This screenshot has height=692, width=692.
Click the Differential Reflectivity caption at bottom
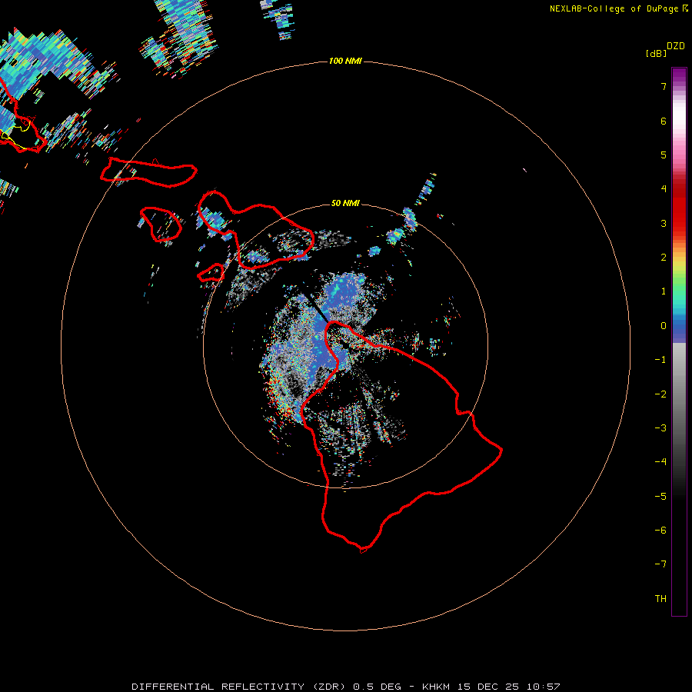point(345,687)
